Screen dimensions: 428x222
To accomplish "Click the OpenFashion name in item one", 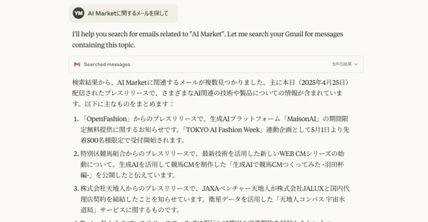I will (107, 119).
